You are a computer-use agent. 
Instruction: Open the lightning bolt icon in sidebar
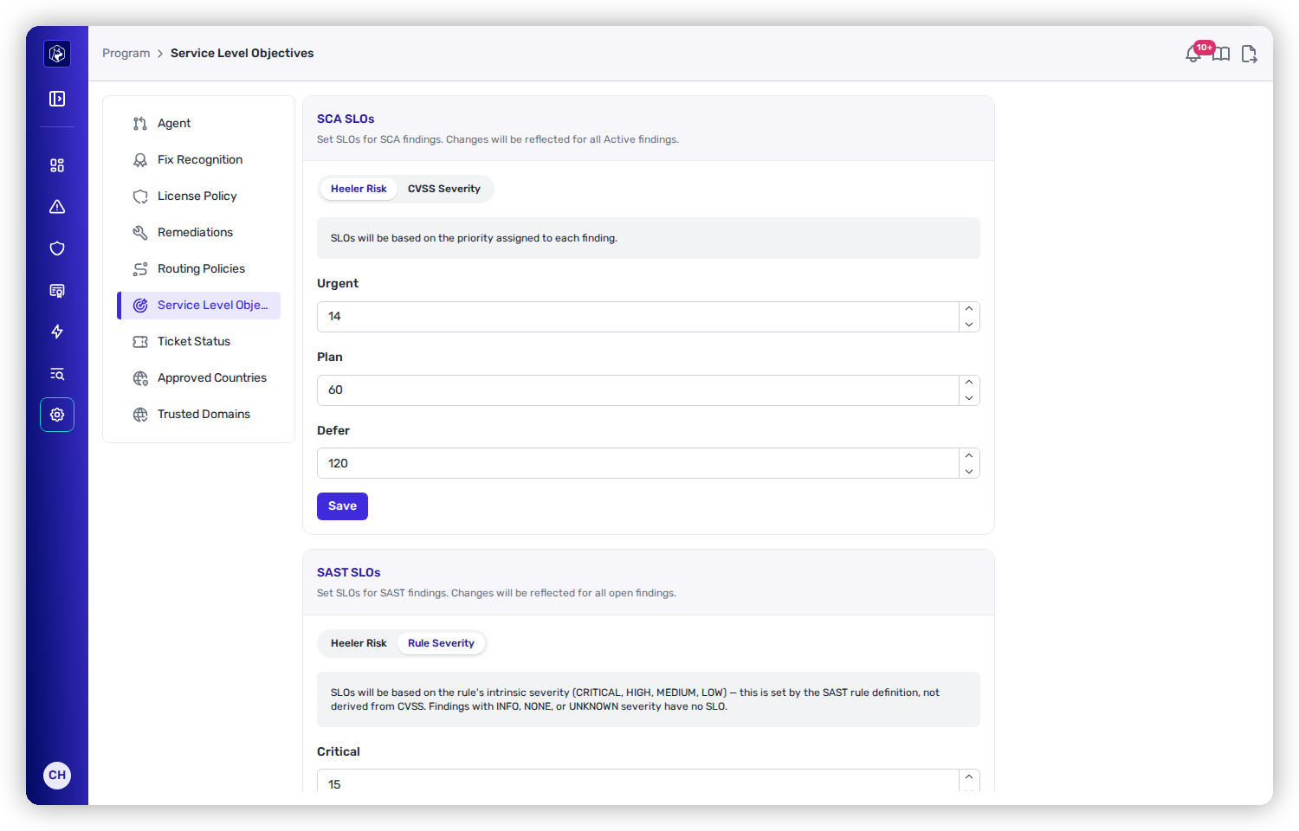57,332
